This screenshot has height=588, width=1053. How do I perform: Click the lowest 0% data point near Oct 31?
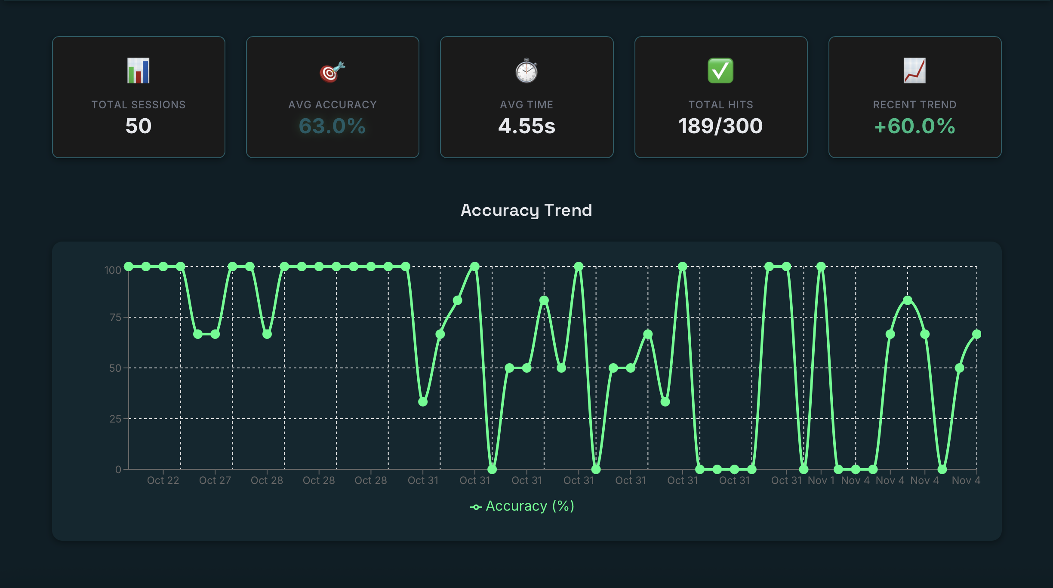point(493,470)
